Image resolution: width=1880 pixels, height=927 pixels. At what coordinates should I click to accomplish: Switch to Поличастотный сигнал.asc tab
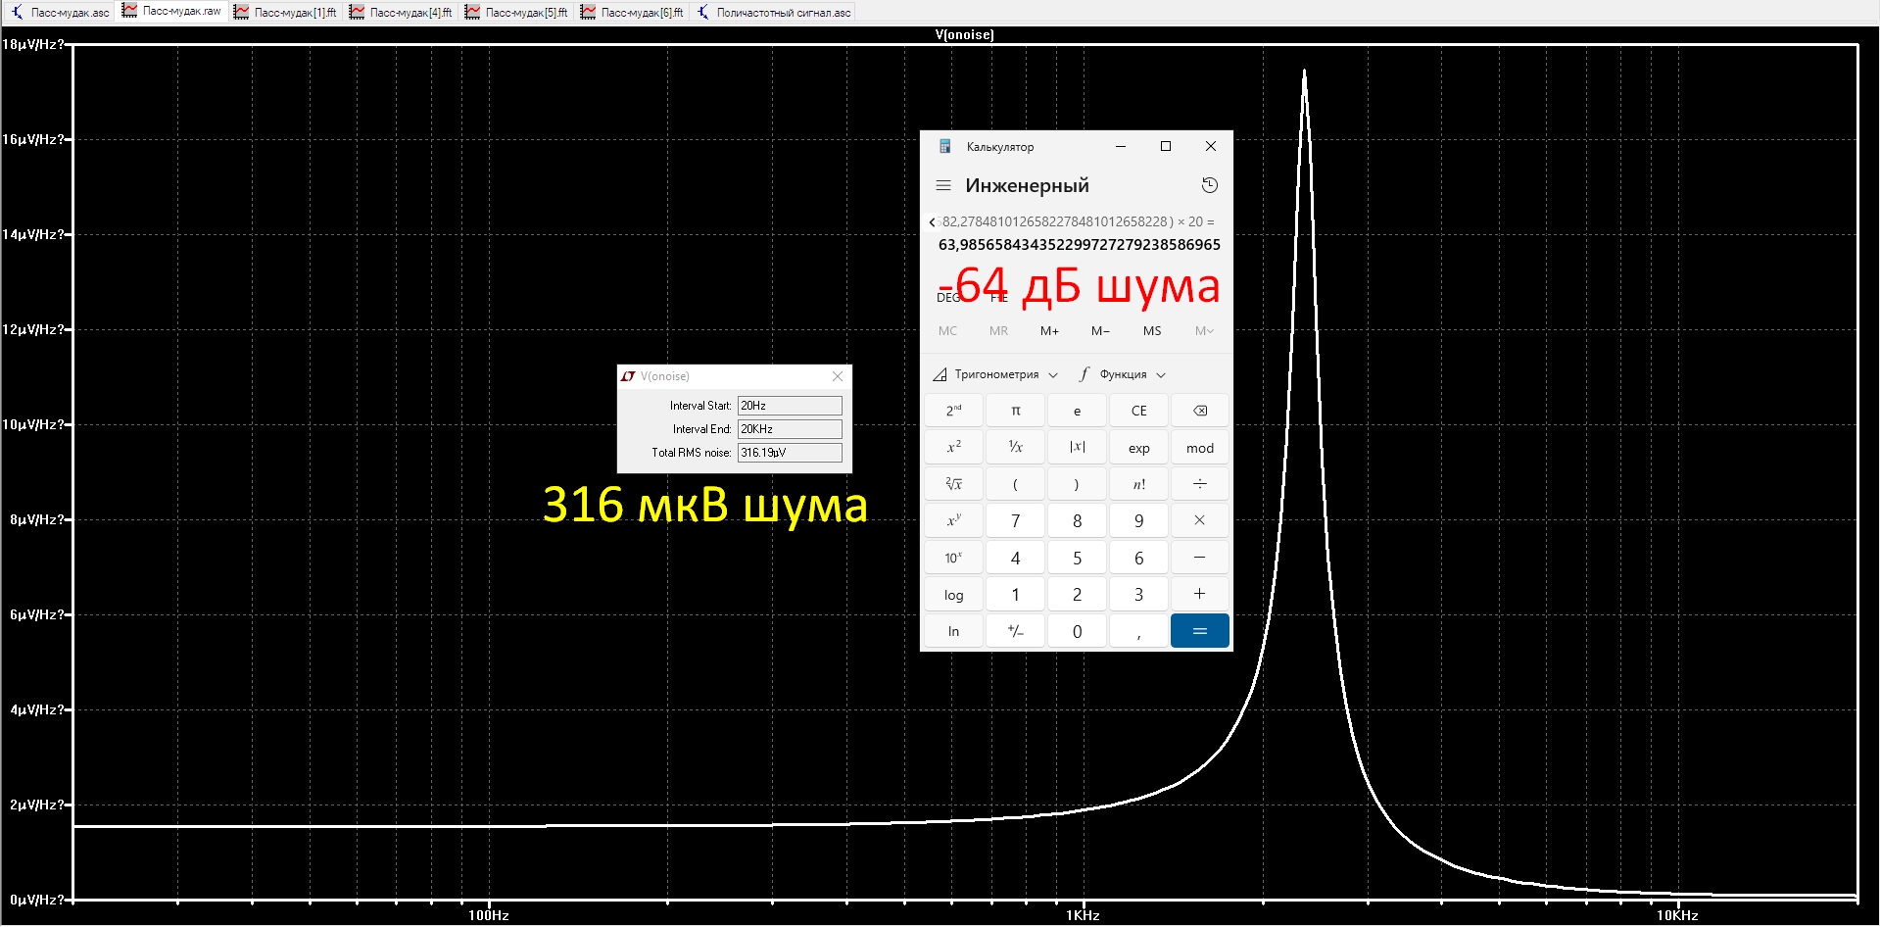tap(773, 13)
